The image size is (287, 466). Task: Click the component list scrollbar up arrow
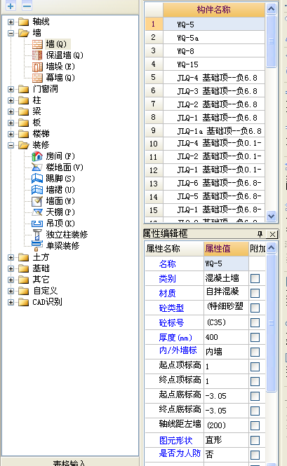point(271,8)
